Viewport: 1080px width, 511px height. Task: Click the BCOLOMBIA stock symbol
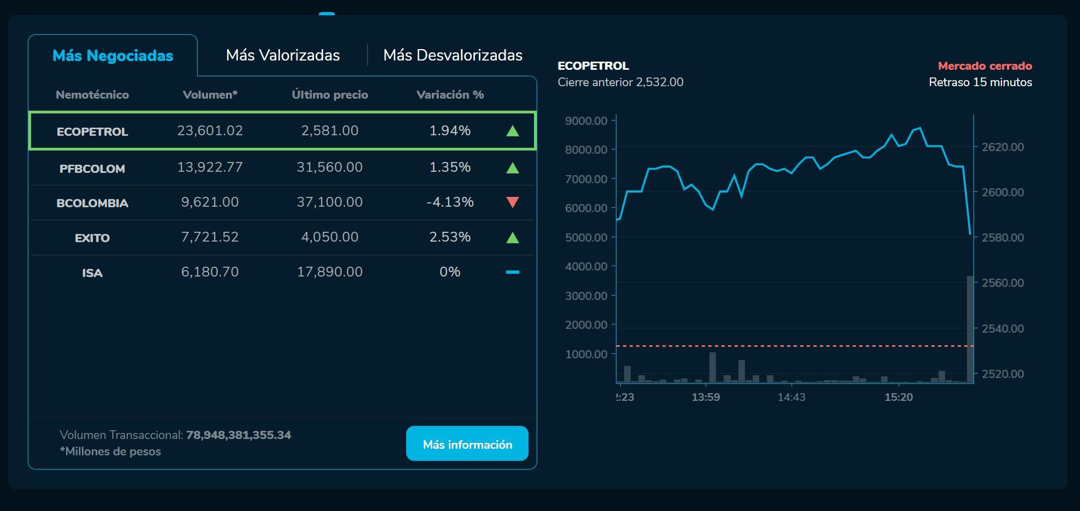coord(92,203)
